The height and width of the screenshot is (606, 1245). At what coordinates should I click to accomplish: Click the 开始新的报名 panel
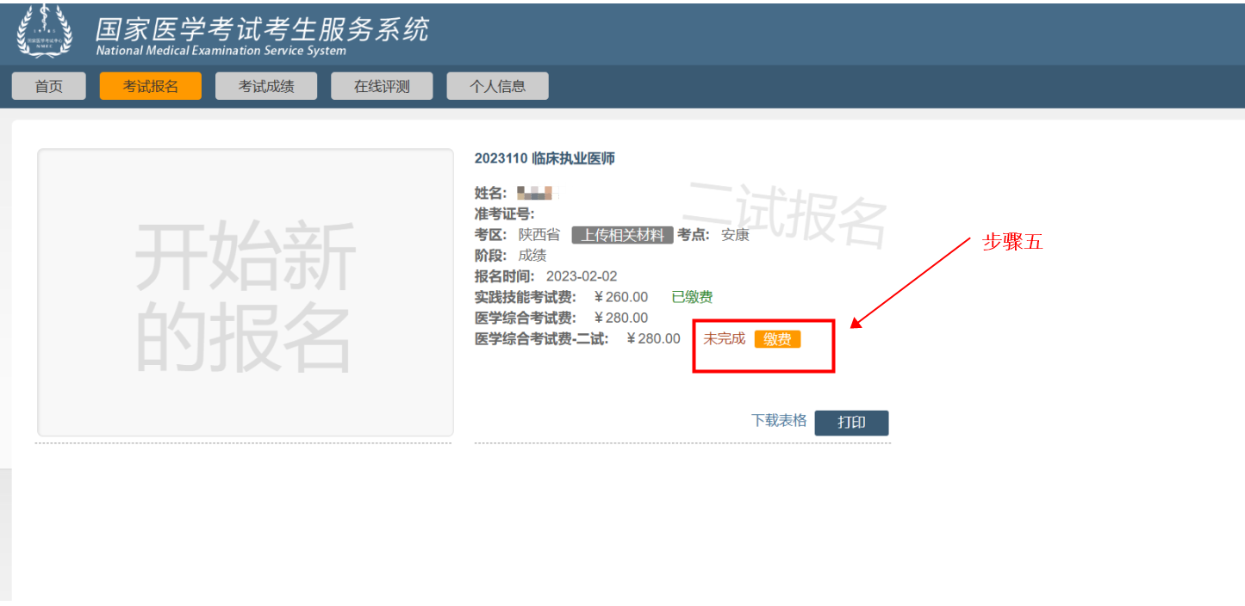point(245,293)
